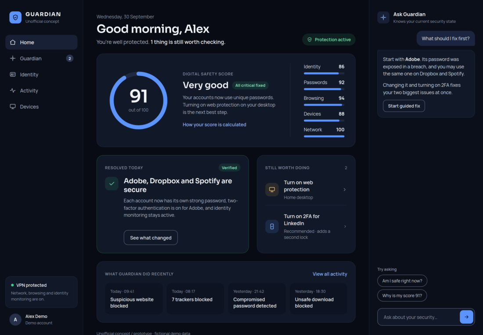Click the shield icon in Protection active badge

[x=310, y=40]
